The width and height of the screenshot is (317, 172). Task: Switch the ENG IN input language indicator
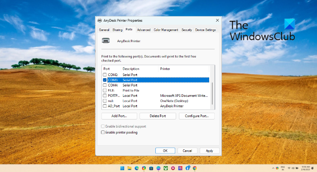pos(283,168)
